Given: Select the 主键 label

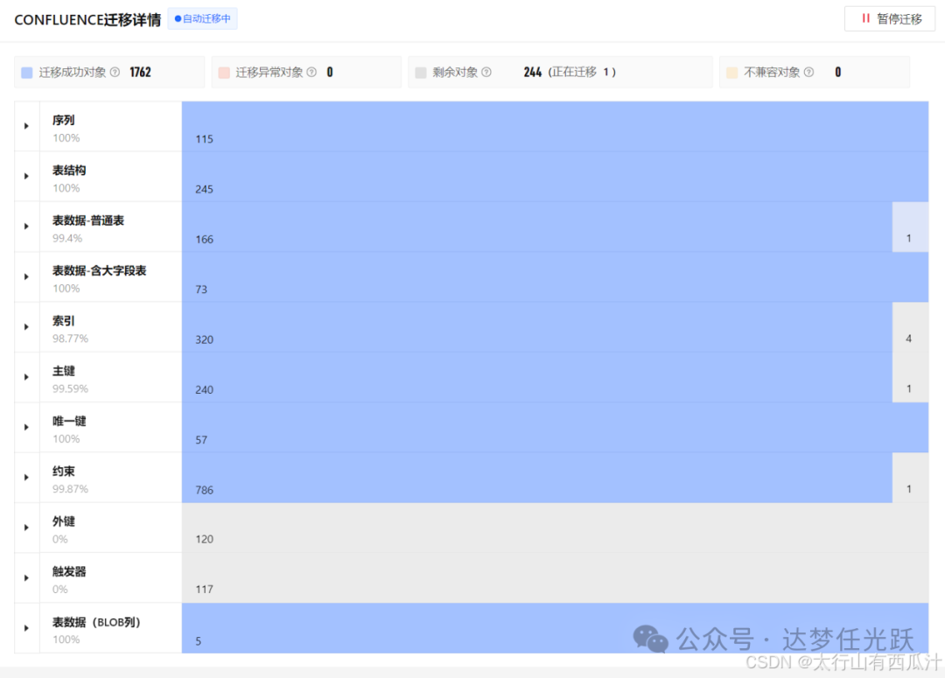Looking at the screenshot, I should point(63,371).
